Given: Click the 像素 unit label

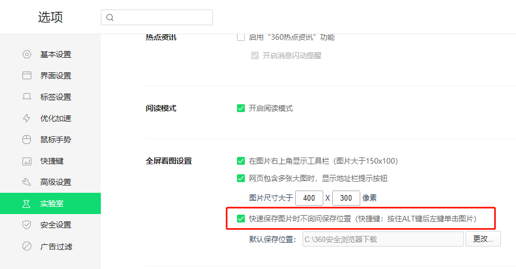Looking at the screenshot, I should [x=369, y=198].
